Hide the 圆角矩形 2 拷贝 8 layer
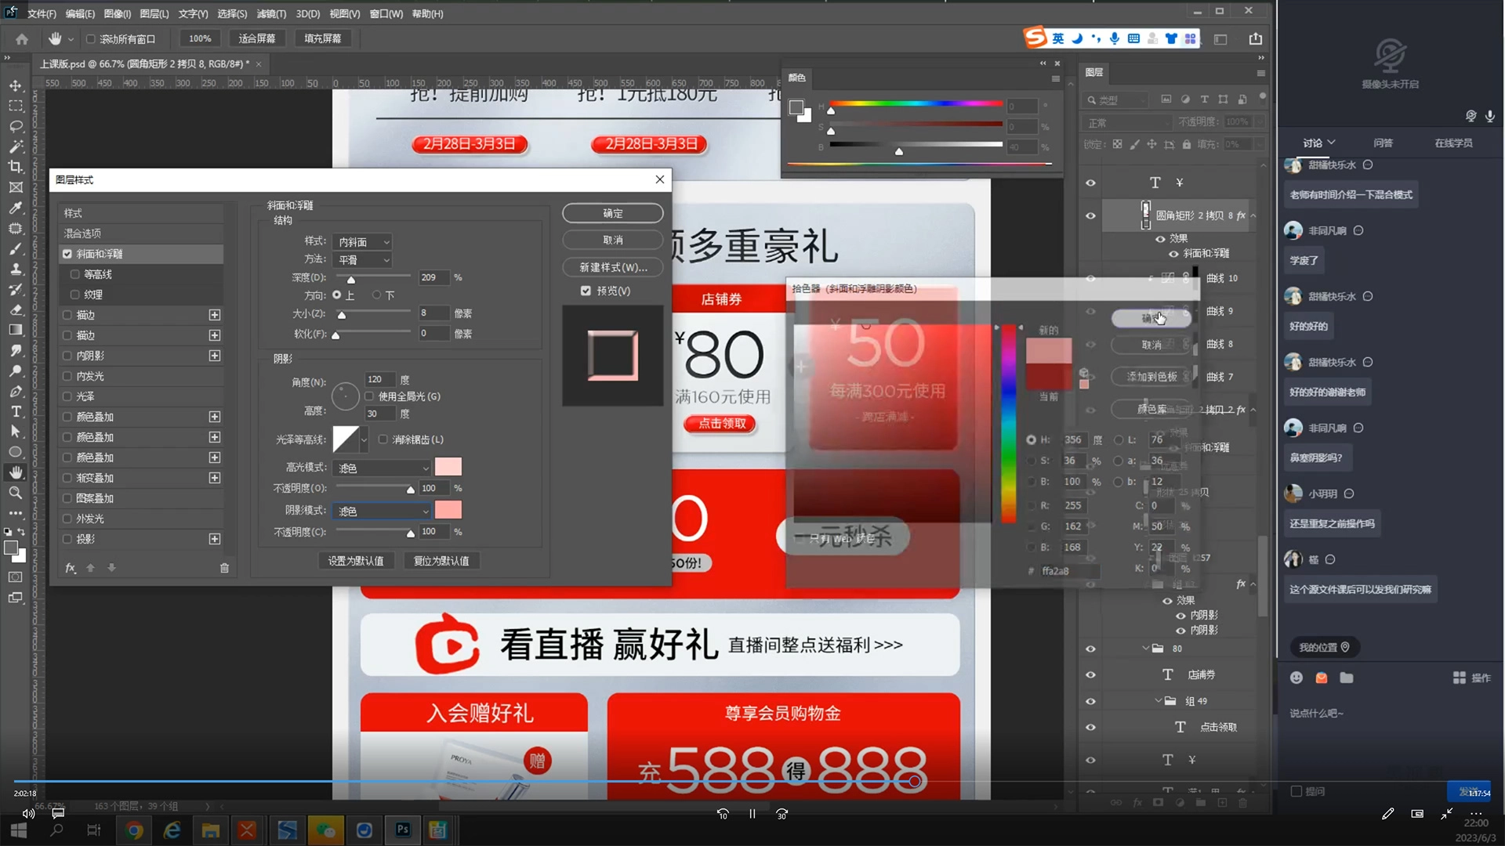Viewport: 1505px width, 846px height. click(x=1090, y=215)
